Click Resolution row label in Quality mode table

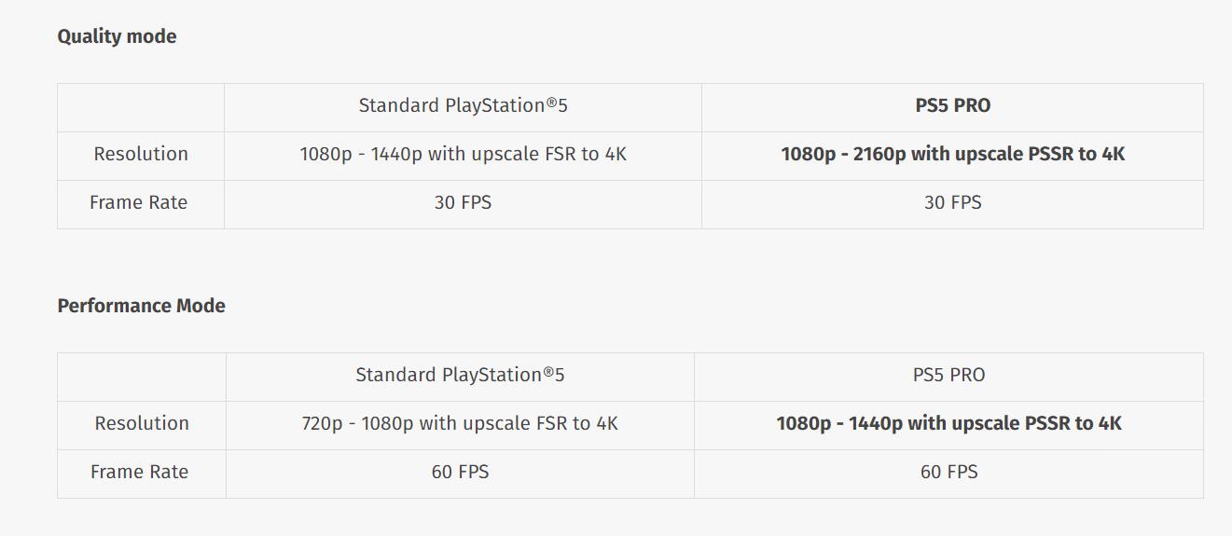[x=141, y=154]
